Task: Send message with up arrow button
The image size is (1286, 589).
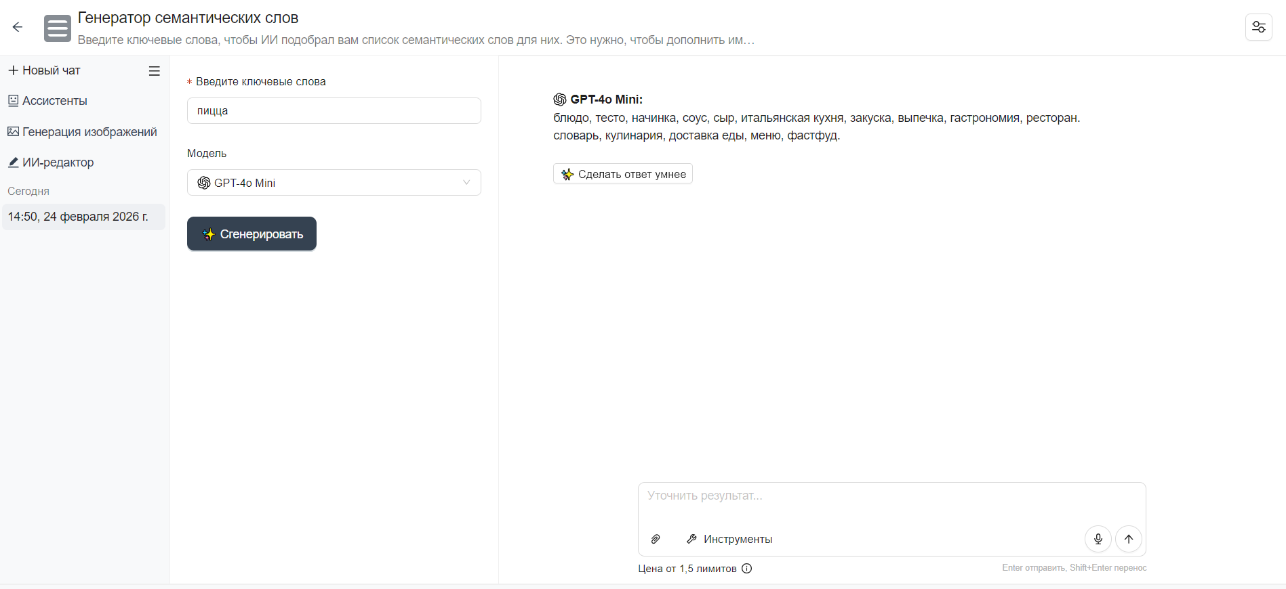Action: coord(1129,539)
